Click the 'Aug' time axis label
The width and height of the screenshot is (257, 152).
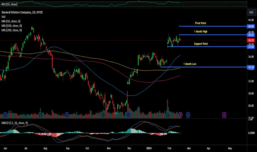click(x=45, y=148)
